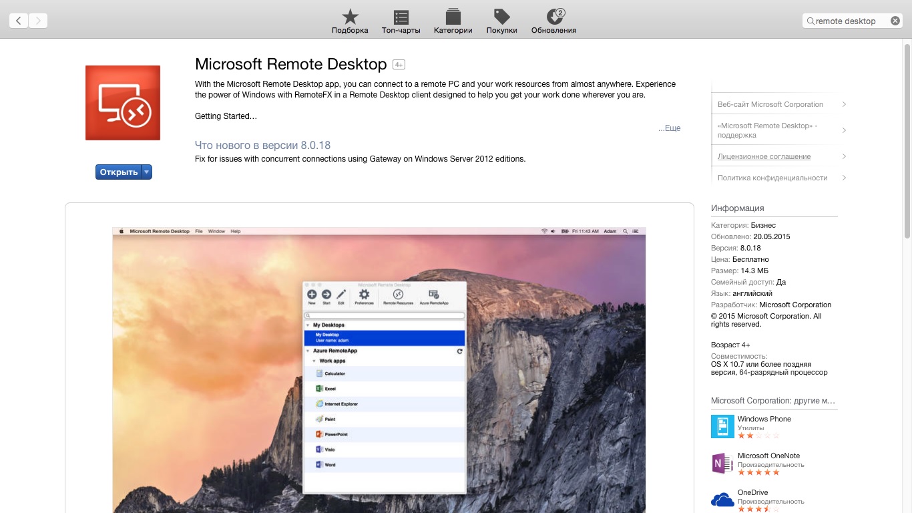Click the Семейный доступ: Да info row
Image resolution: width=912 pixels, height=513 pixels.
click(x=748, y=282)
